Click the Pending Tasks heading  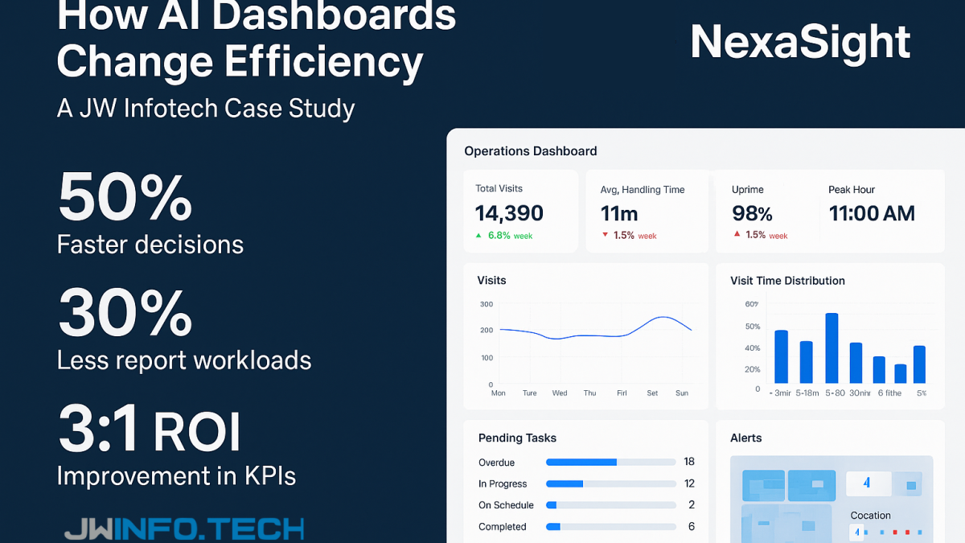click(x=517, y=438)
